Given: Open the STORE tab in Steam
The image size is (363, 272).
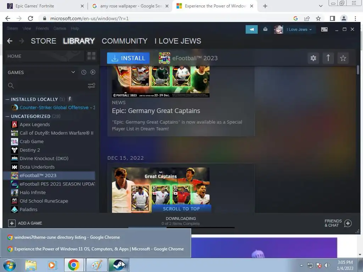Looking at the screenshot, I should [44, 41].
